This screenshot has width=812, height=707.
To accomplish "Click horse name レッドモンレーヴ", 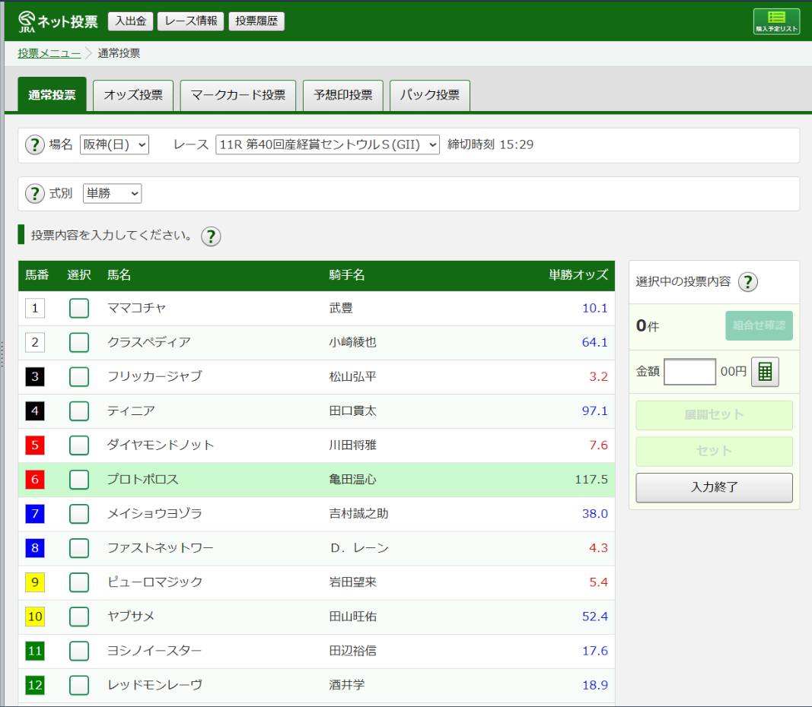I will pyautogui.click(x=154, y=685).
